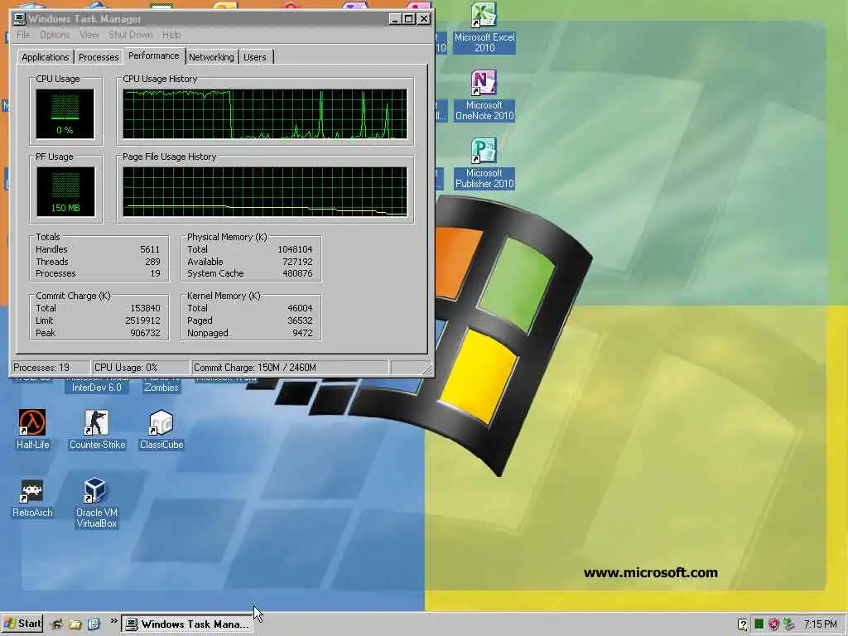Click Kernel Memory Paged value 36532
This screenshot has width=848, height=636.
coord(300,320)
